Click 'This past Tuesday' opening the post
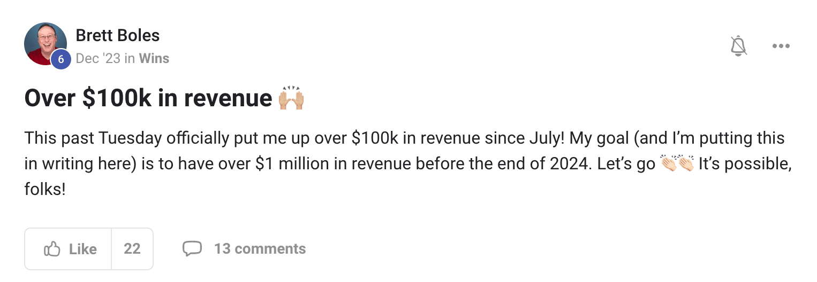The image size is (817, 282). pos(93,139)
